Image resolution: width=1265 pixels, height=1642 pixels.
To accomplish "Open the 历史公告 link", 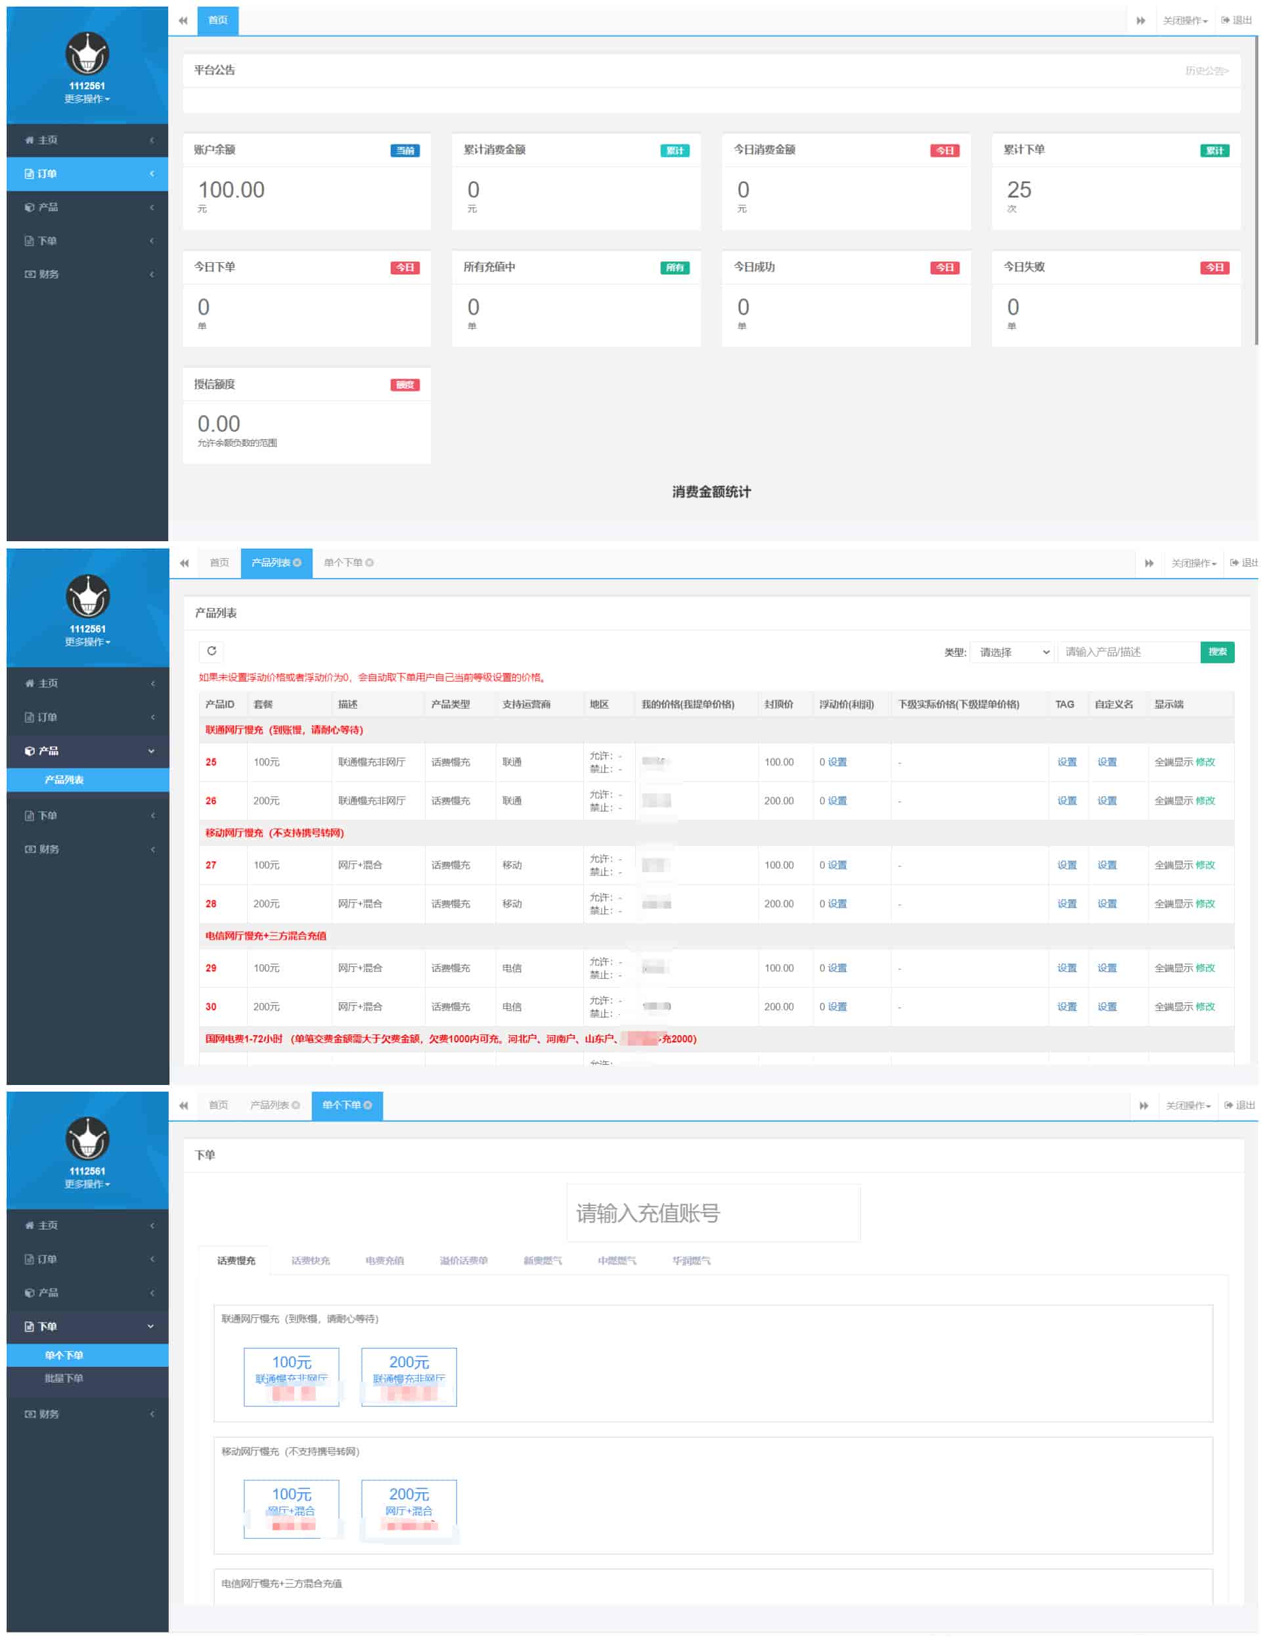I will tap(1206, 71).
